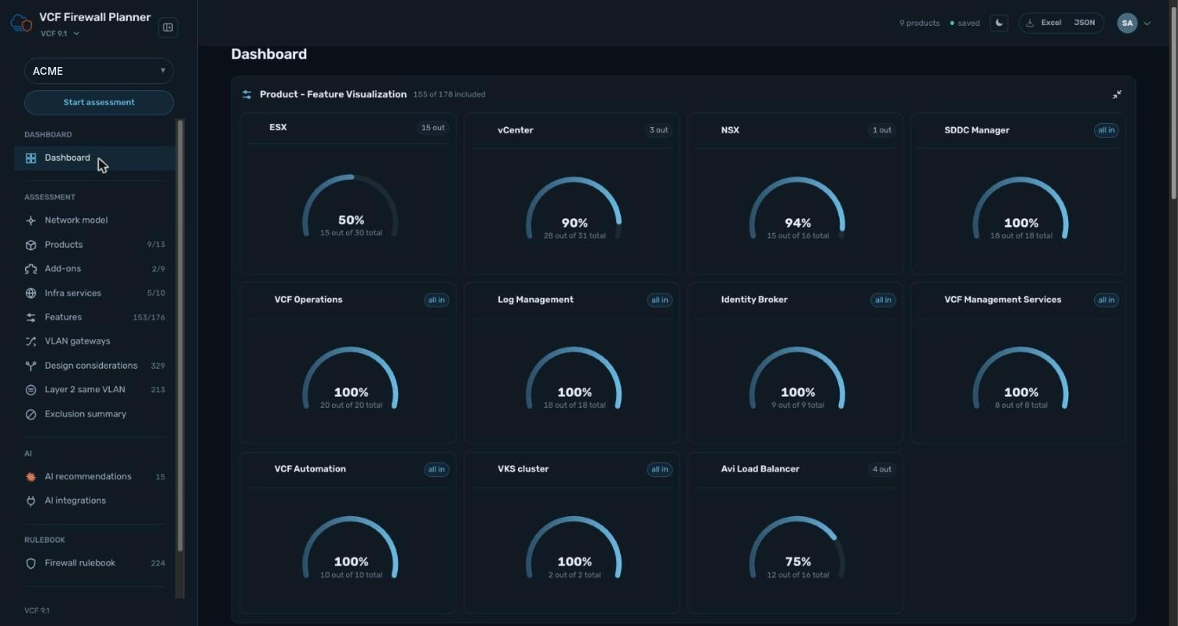The image size is (1178, 626).
Task: Click the 155 of 178 included text
Action: tap(449, 94)
